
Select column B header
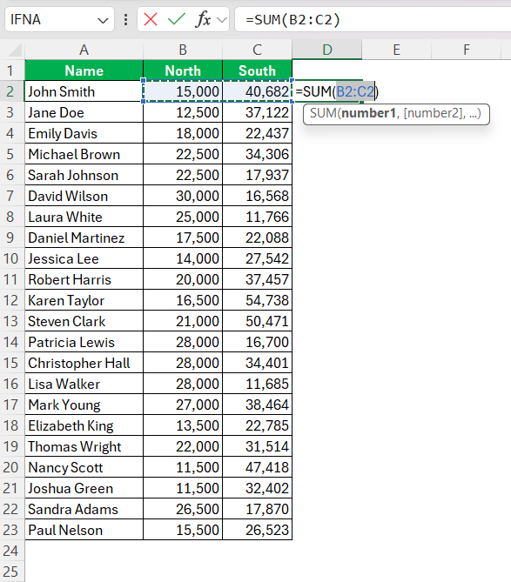183,50
